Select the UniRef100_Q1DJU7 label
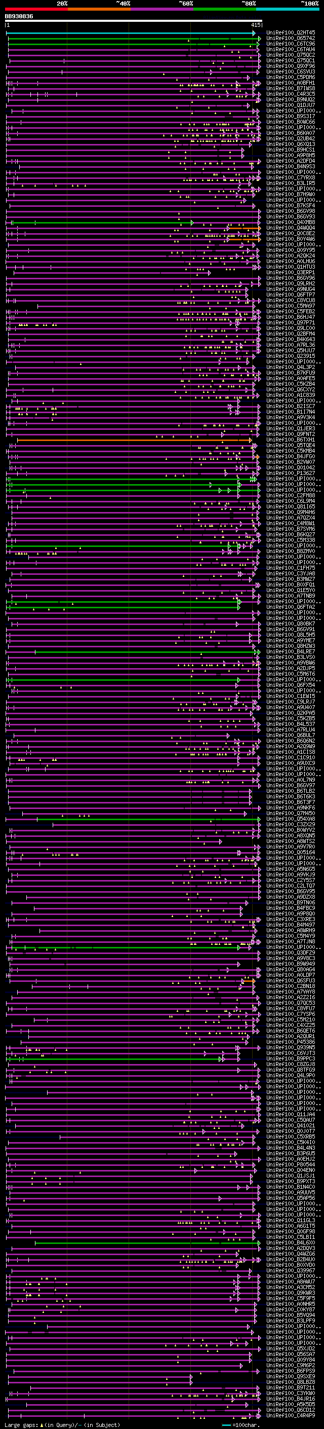324x1429 pixels. tap(290, 105)
